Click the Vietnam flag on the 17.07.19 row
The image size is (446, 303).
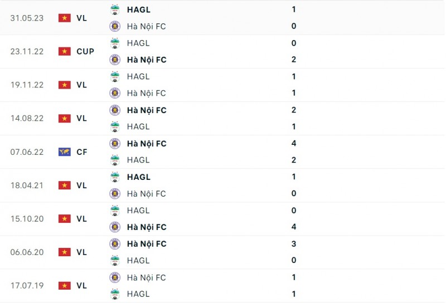point(65,286)
